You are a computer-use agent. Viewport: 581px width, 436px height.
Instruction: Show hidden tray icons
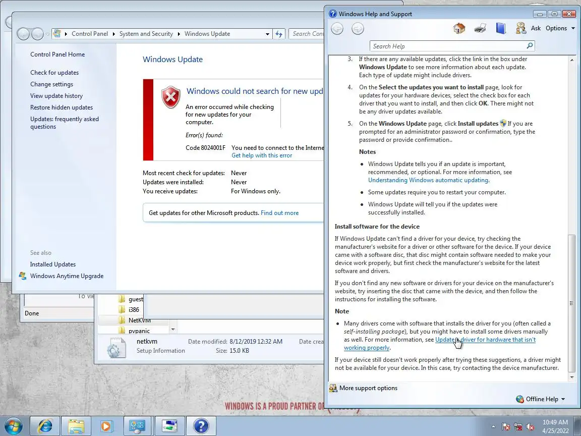493,427
